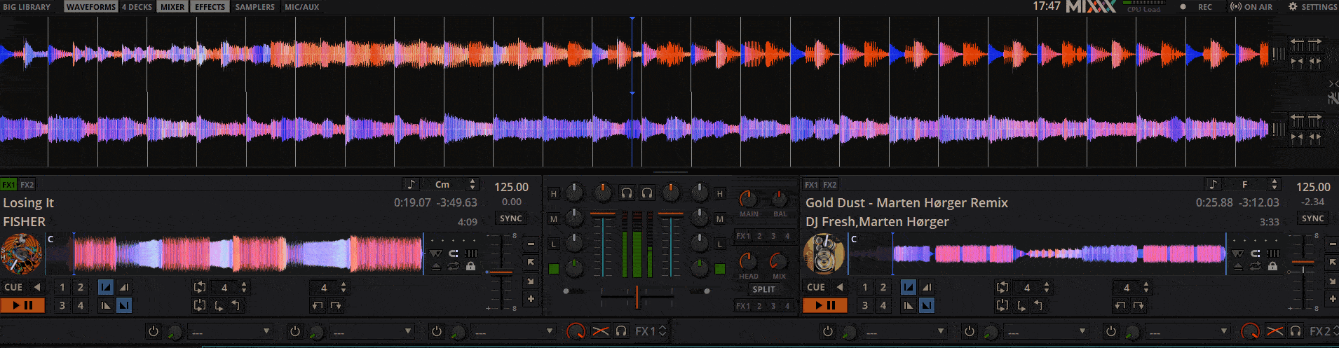1339x348 pixels.
Task: Toggle quantize magnet icon on right deck
Action: point(1256,253)
